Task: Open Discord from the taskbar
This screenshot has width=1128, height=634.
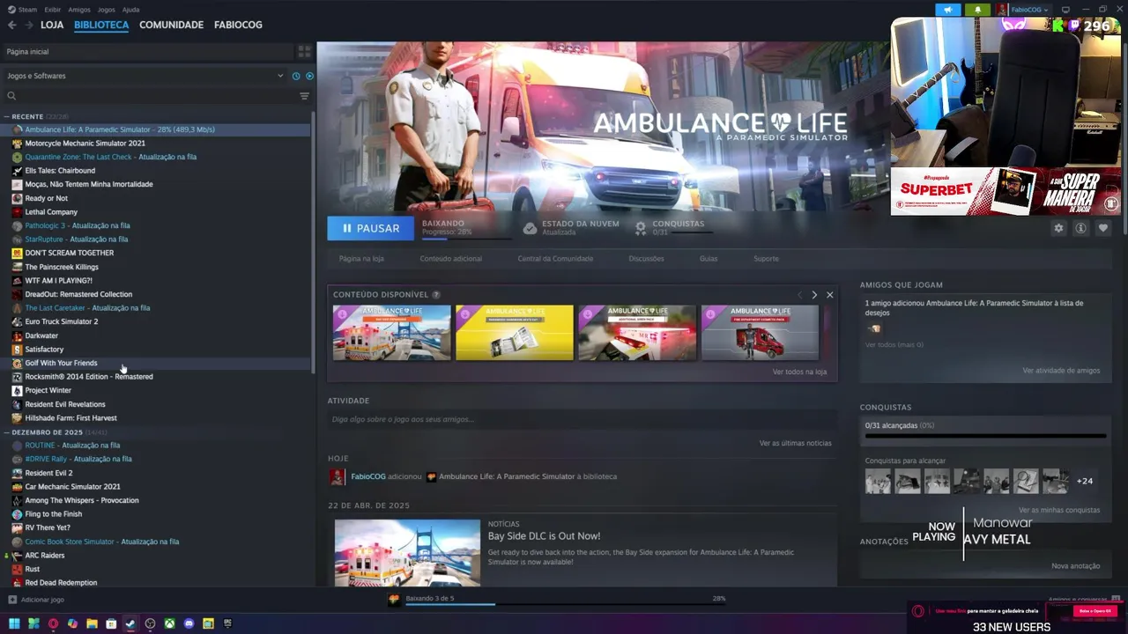Action: pos(189,623)
